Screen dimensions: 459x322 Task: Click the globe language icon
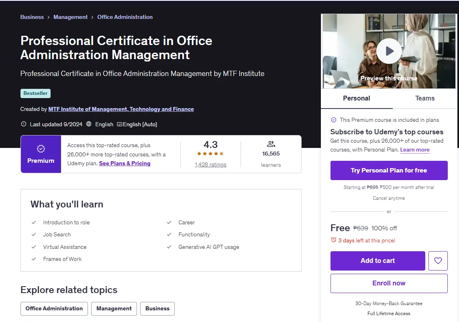tap(89, 124)
